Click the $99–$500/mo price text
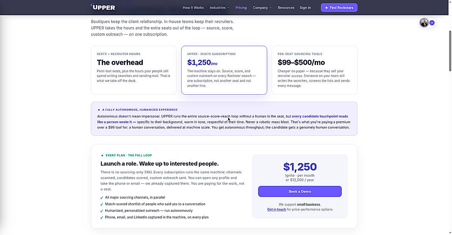The image size is (452, 235). tap(301, 63)
